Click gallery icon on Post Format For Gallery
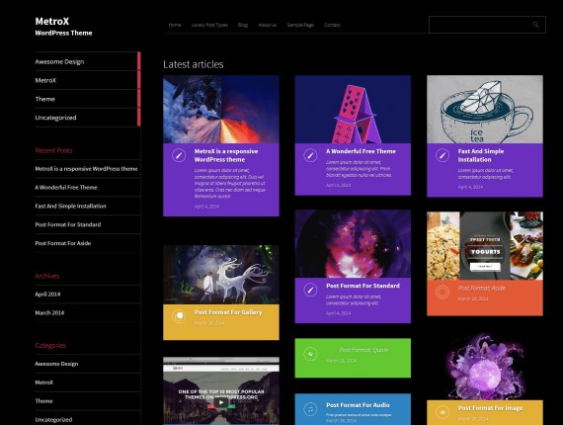This screenshot has height=425, width=563. tap(179, 316)
